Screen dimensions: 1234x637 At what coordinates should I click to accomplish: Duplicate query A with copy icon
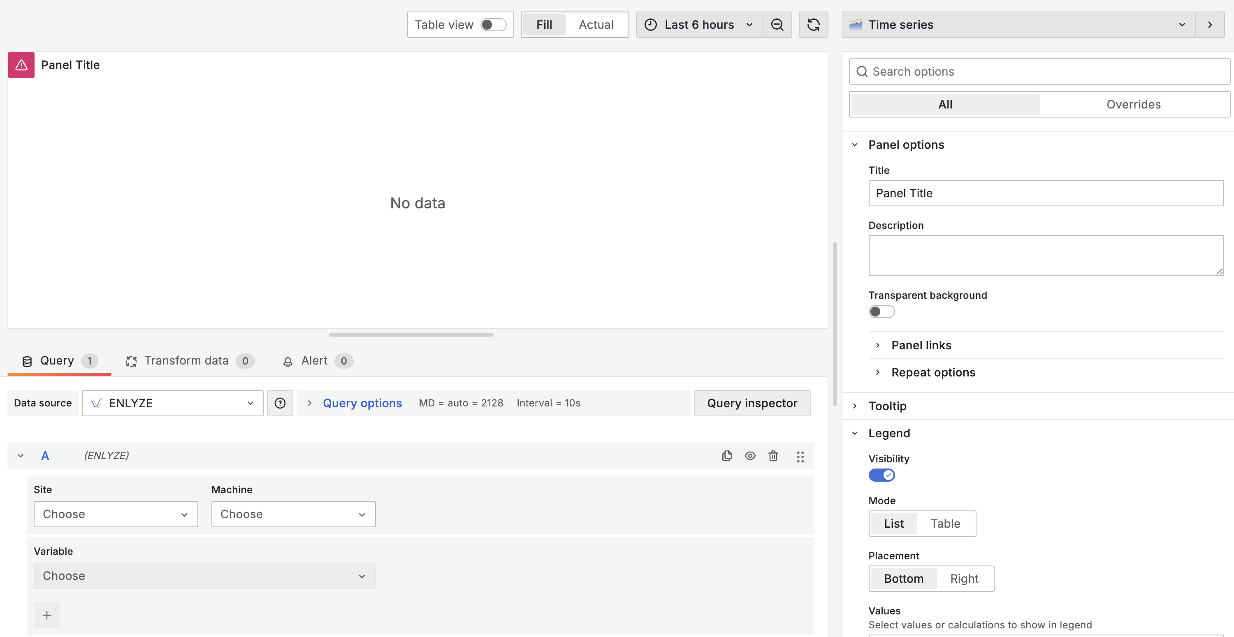click(727, 456)
